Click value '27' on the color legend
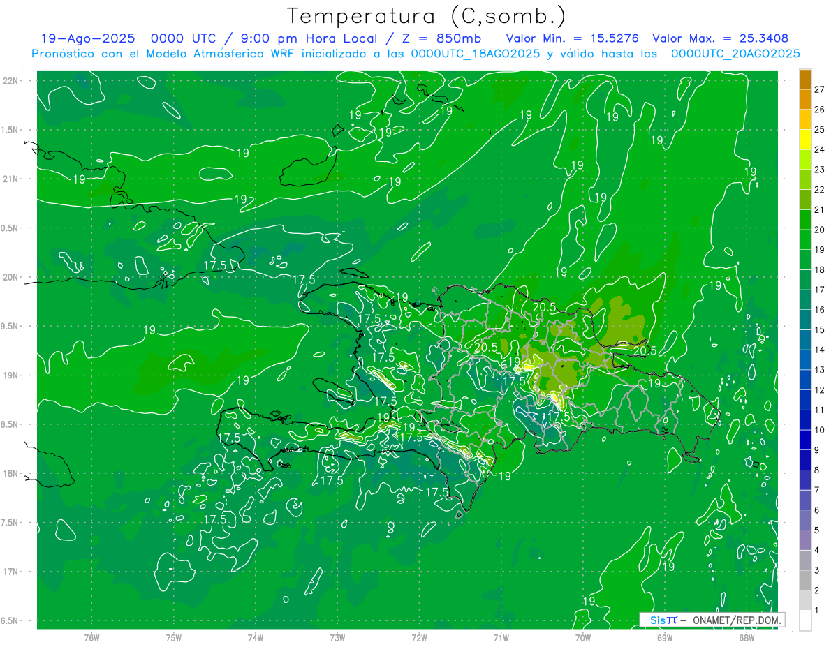 pos(820,89)
